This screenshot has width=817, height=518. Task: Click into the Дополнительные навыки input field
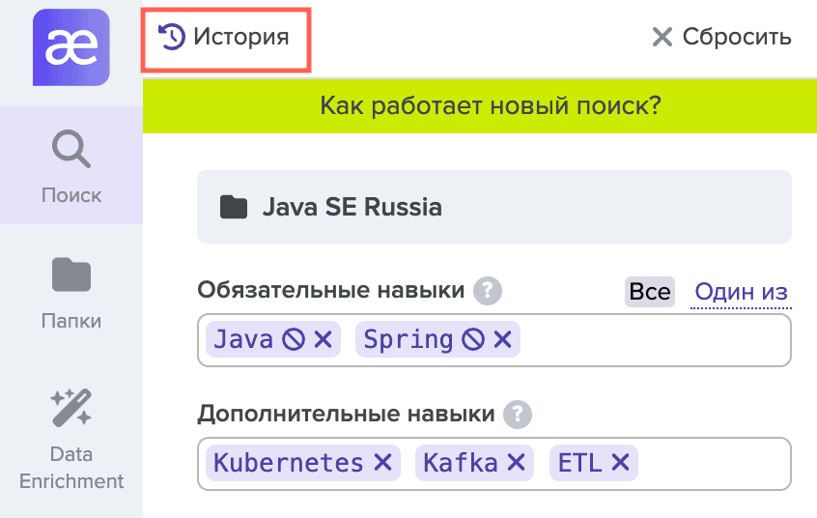(x=715, y=463)
